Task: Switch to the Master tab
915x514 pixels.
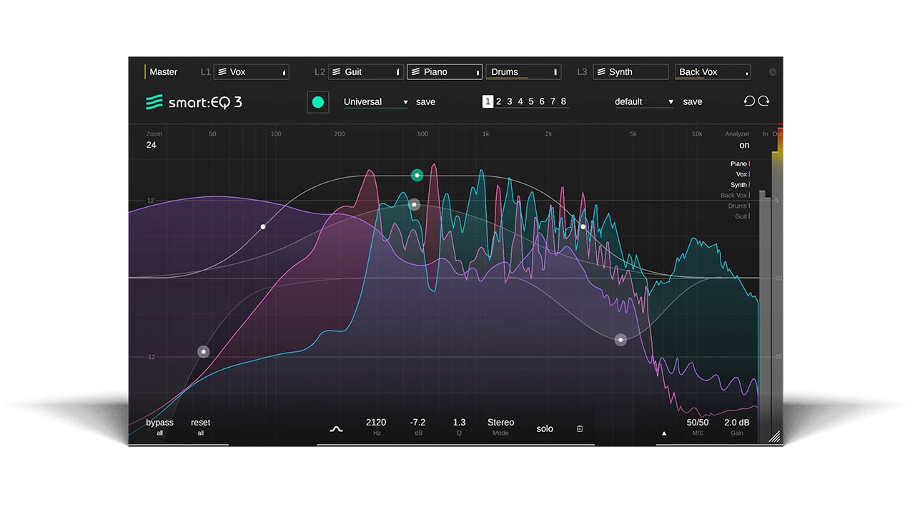Action: (163, 71)
